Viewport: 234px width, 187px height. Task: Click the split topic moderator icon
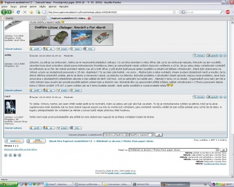tap(20, 155)
